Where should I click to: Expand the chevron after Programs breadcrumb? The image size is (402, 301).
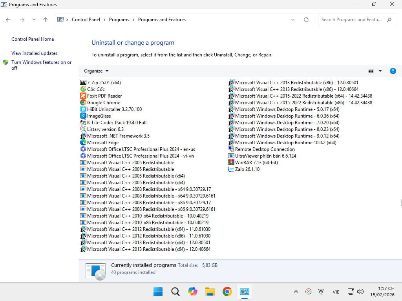coord(133,20)
